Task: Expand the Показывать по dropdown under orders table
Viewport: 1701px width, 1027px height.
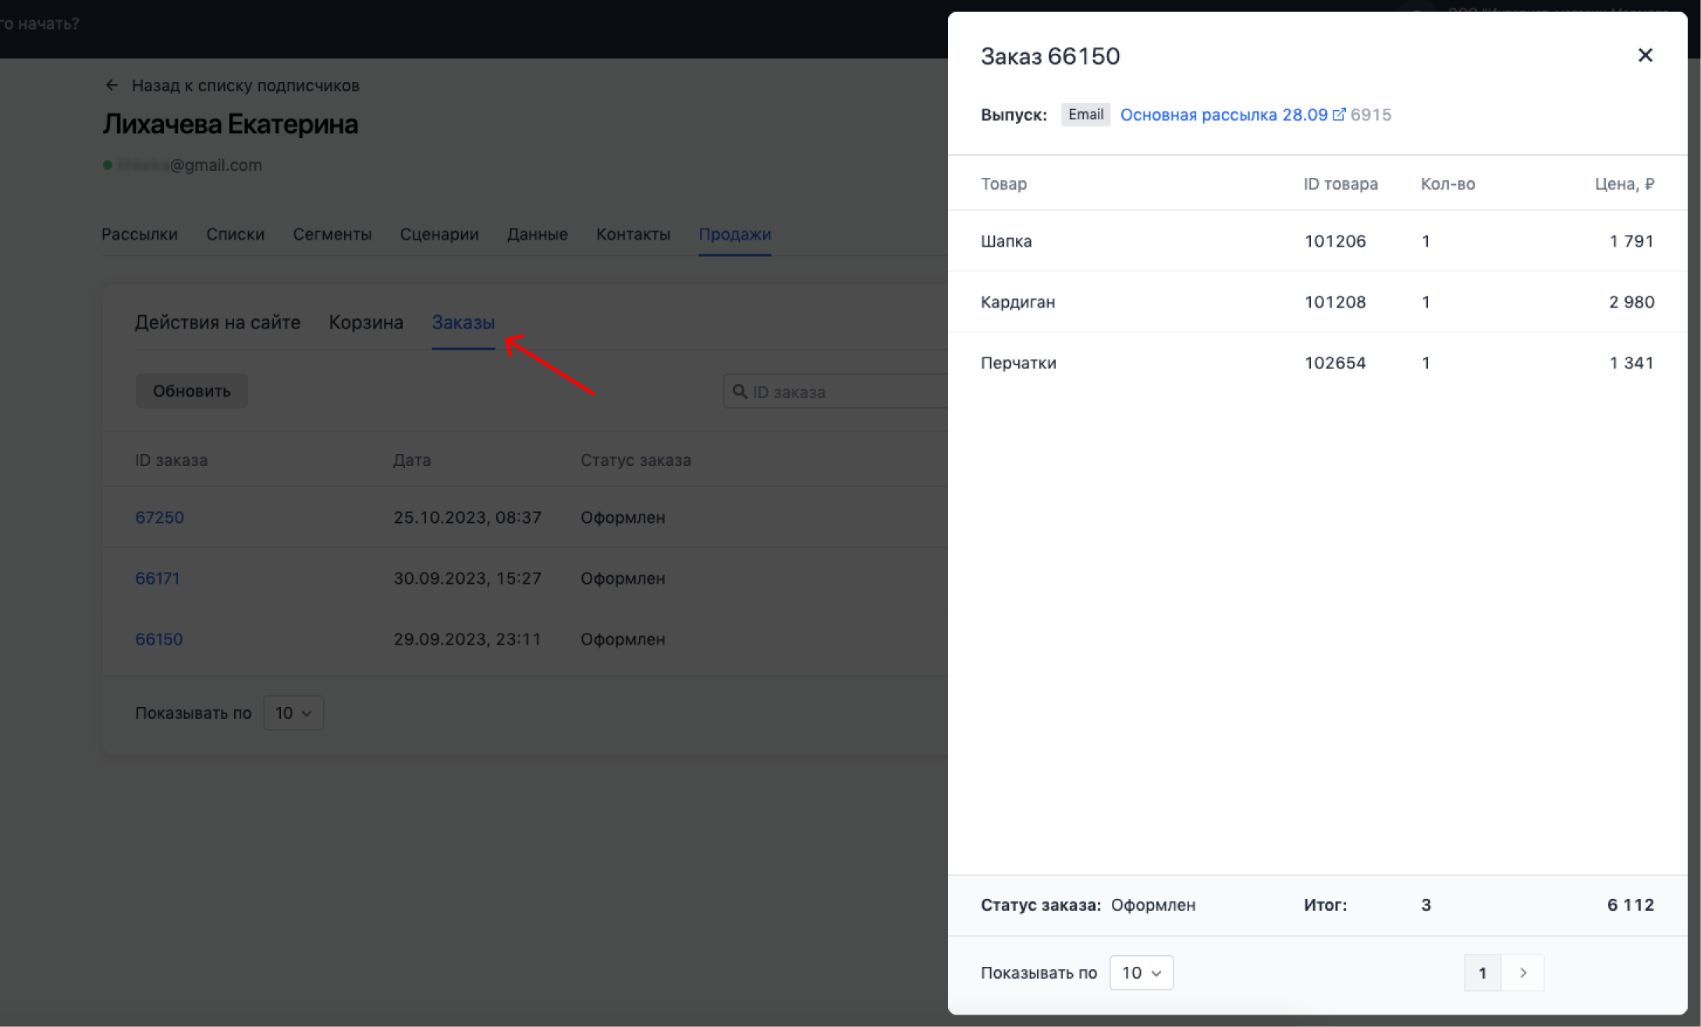Action: pos(293,713)
